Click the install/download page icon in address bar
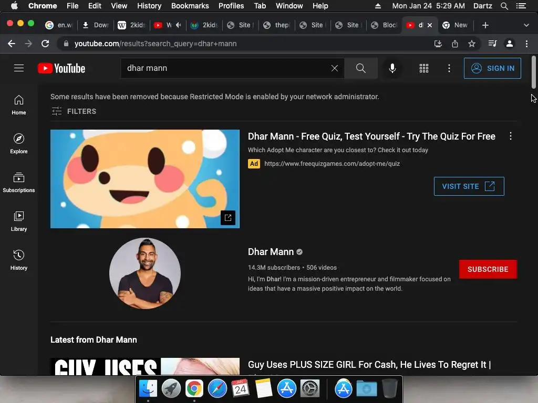 click(438, 44)
